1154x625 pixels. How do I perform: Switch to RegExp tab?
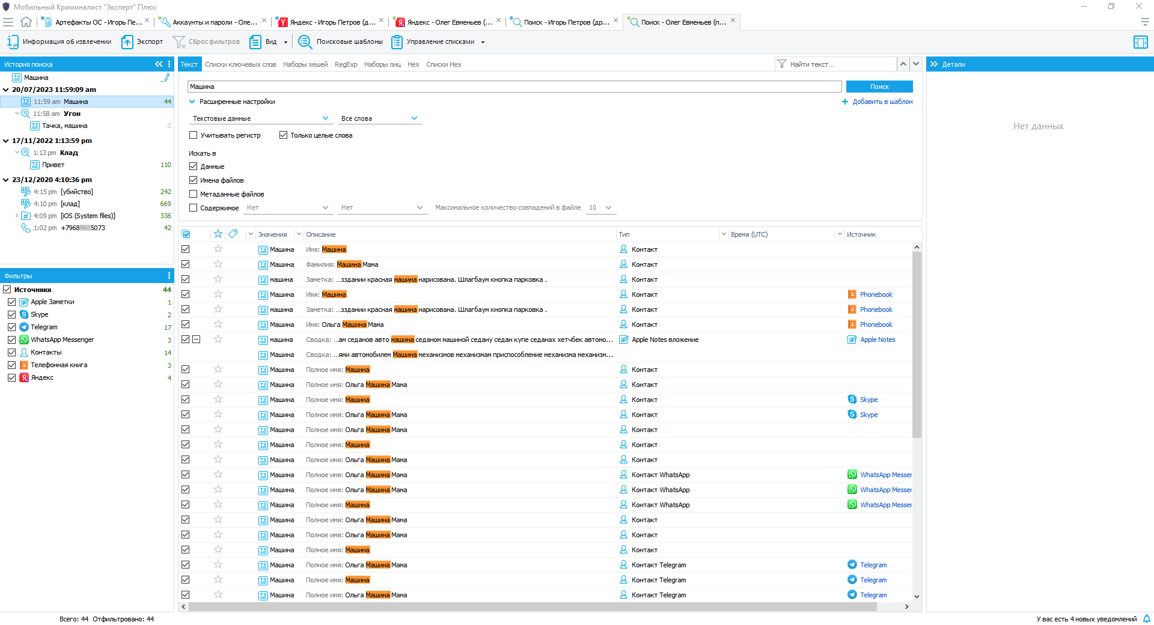[x=346, y=64]
